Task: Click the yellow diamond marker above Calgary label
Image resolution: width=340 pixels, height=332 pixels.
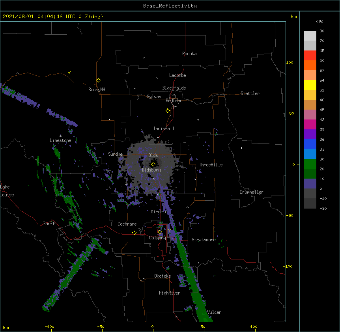Action: (160, 232)
